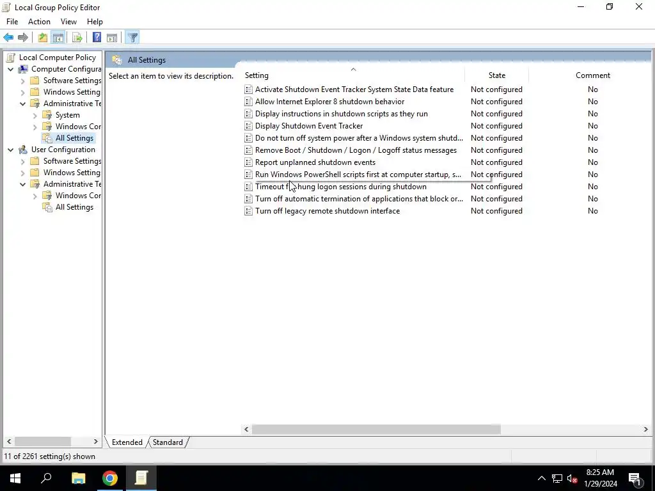
Task: Open the File menu
Action: coord(12,22)
